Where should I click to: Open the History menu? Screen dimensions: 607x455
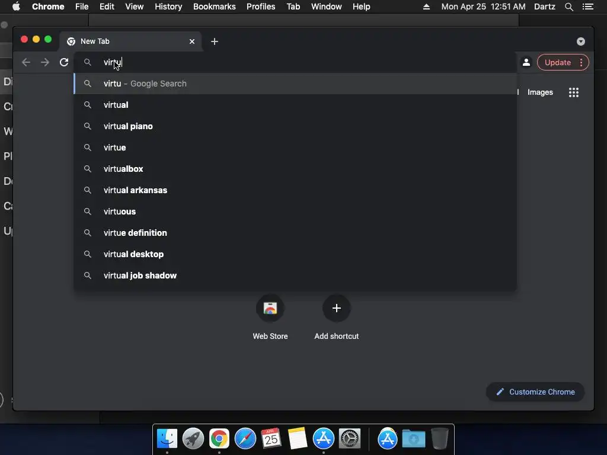(168, 7)
